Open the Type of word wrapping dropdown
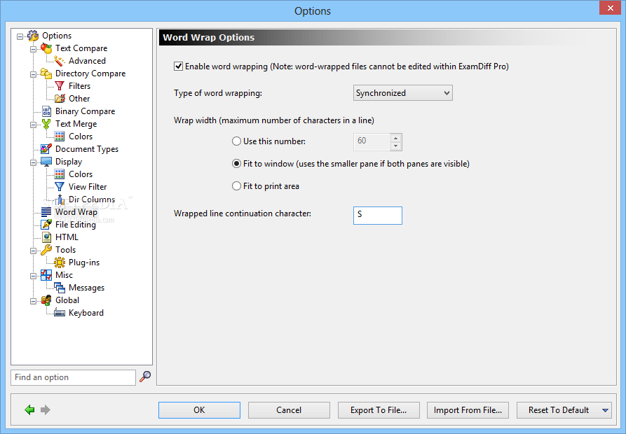 click(403, 93)
